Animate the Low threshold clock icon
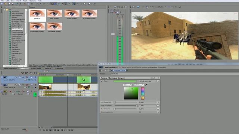 coord(158,102)
